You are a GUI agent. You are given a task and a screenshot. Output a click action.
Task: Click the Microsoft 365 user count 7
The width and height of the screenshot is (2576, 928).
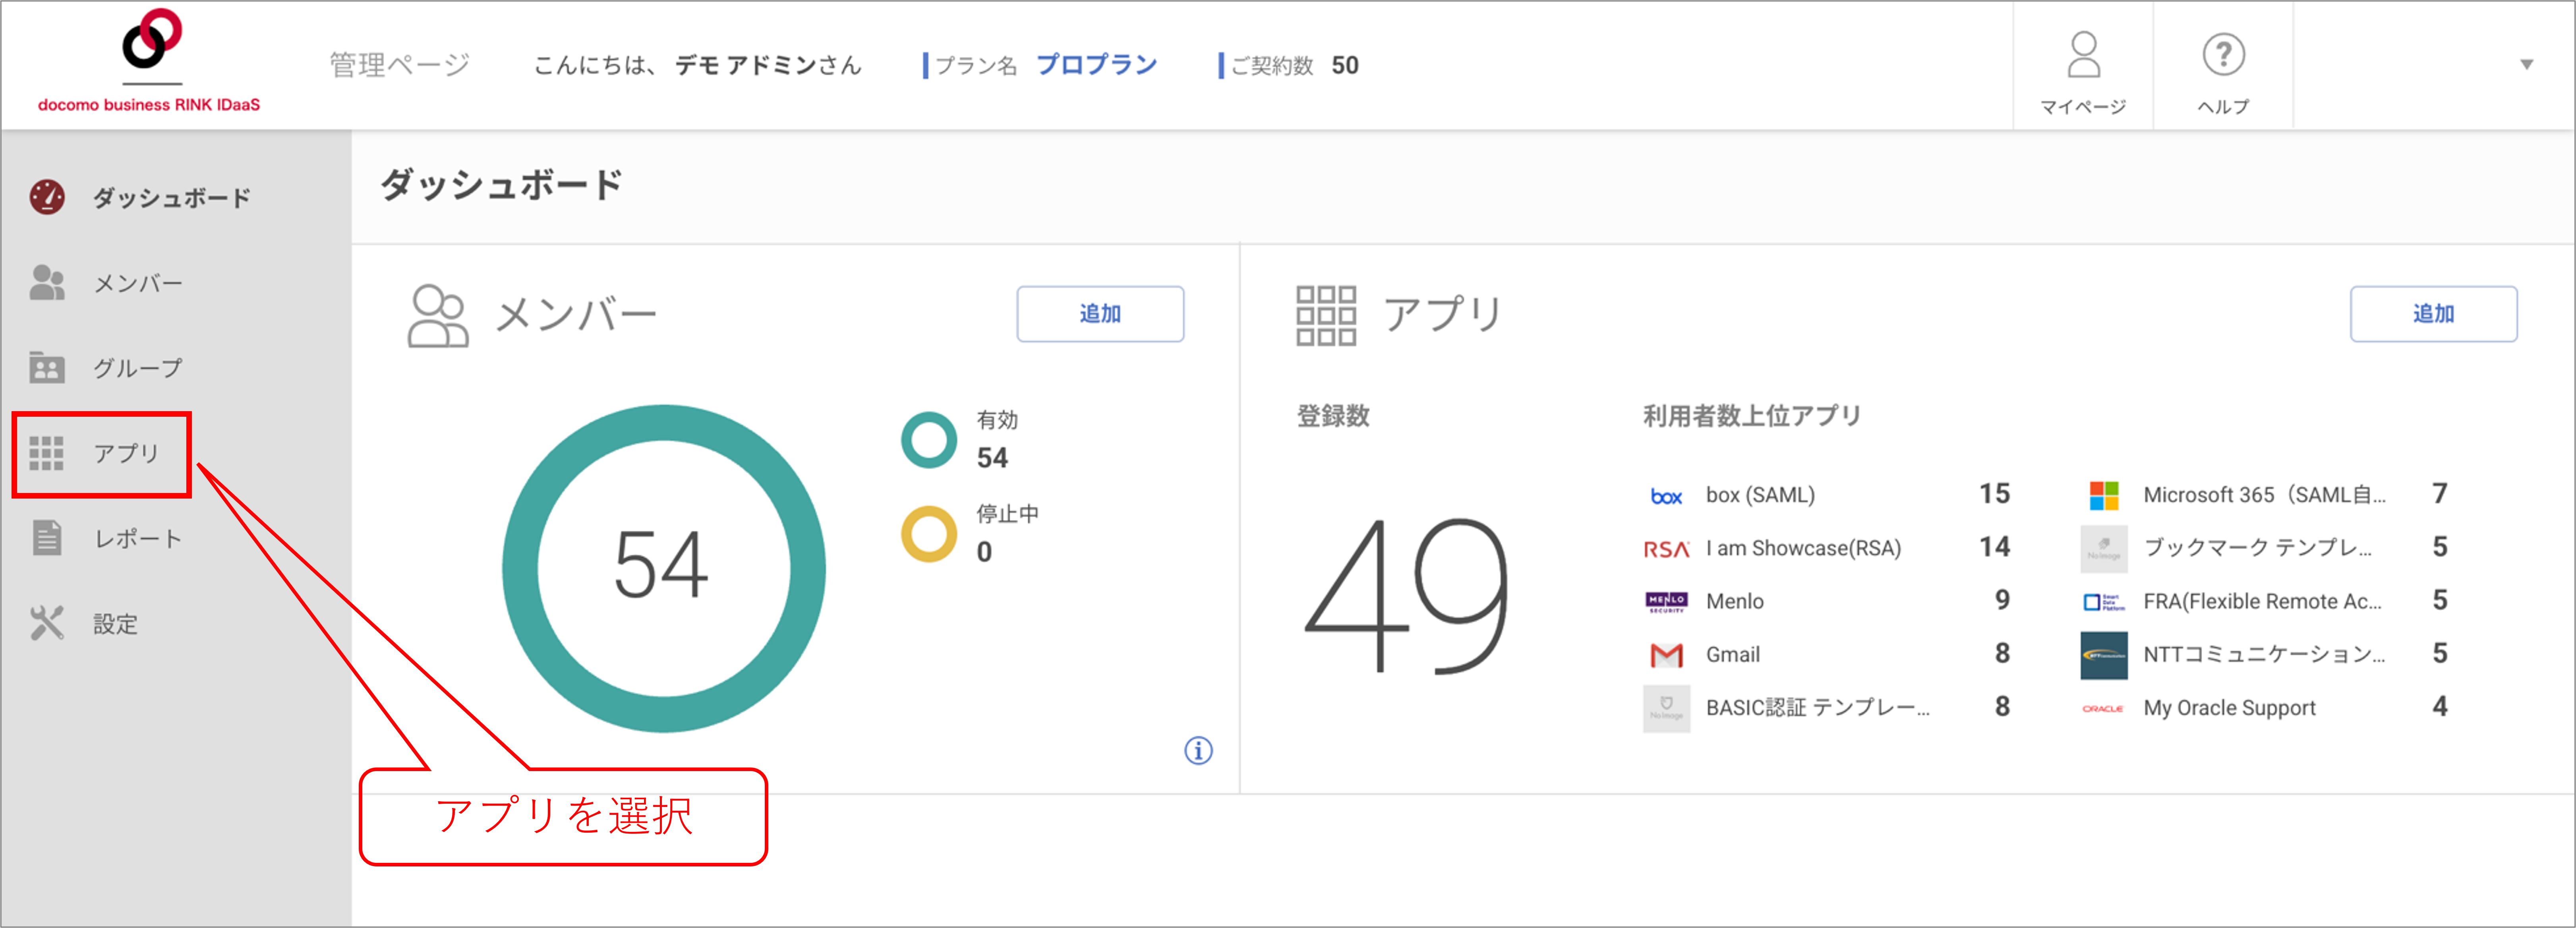[x=2440, y=494]
